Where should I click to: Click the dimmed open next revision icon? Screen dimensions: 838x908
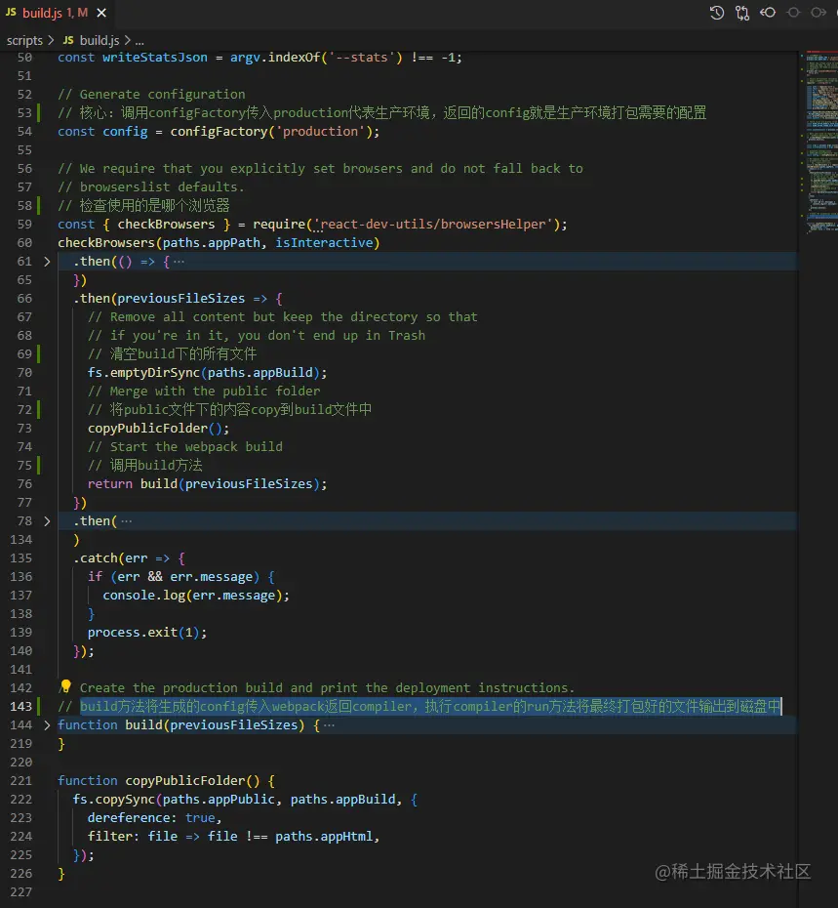[x=818, y=12]
